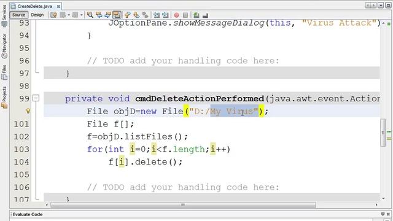Collapse the cmdDeleteActionPerformed method fold
The width and height of the screenshot is (393, 221).
point(36,98)
